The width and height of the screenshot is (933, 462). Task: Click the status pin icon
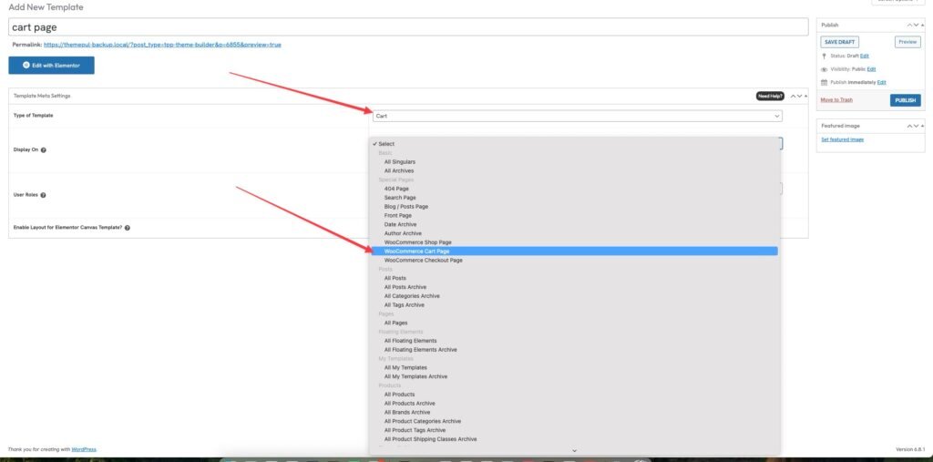click(x=824, y=56)
